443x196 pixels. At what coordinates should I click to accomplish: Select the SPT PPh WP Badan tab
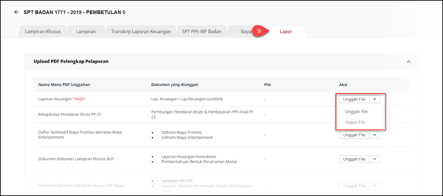(x=202, y=31)
